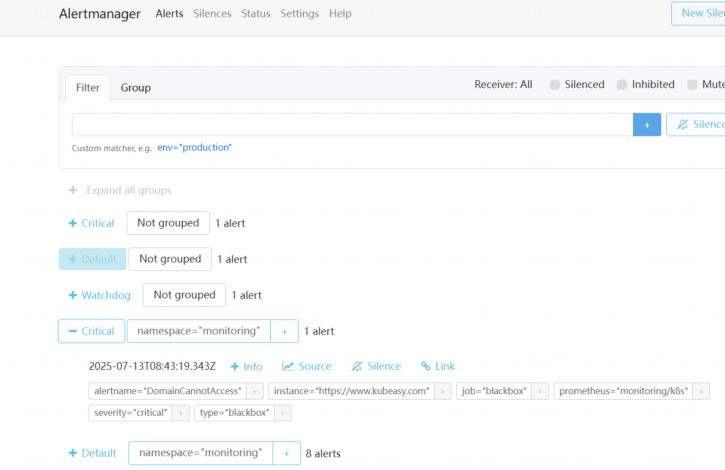Image resolution: width=725 pixels, height=470 pixels.
Task: Open the Silences page in navbar
Action: [x=212, y=14]
